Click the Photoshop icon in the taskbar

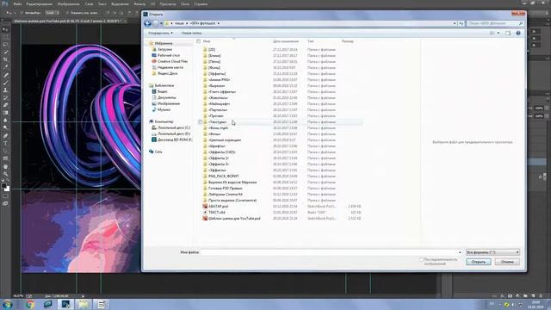tap(65, 304)
